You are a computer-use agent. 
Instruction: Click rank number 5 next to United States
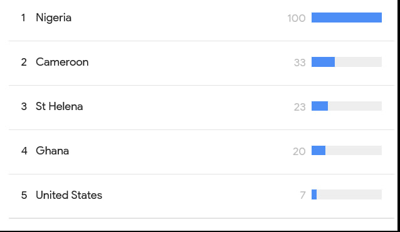tap(24, 195)
